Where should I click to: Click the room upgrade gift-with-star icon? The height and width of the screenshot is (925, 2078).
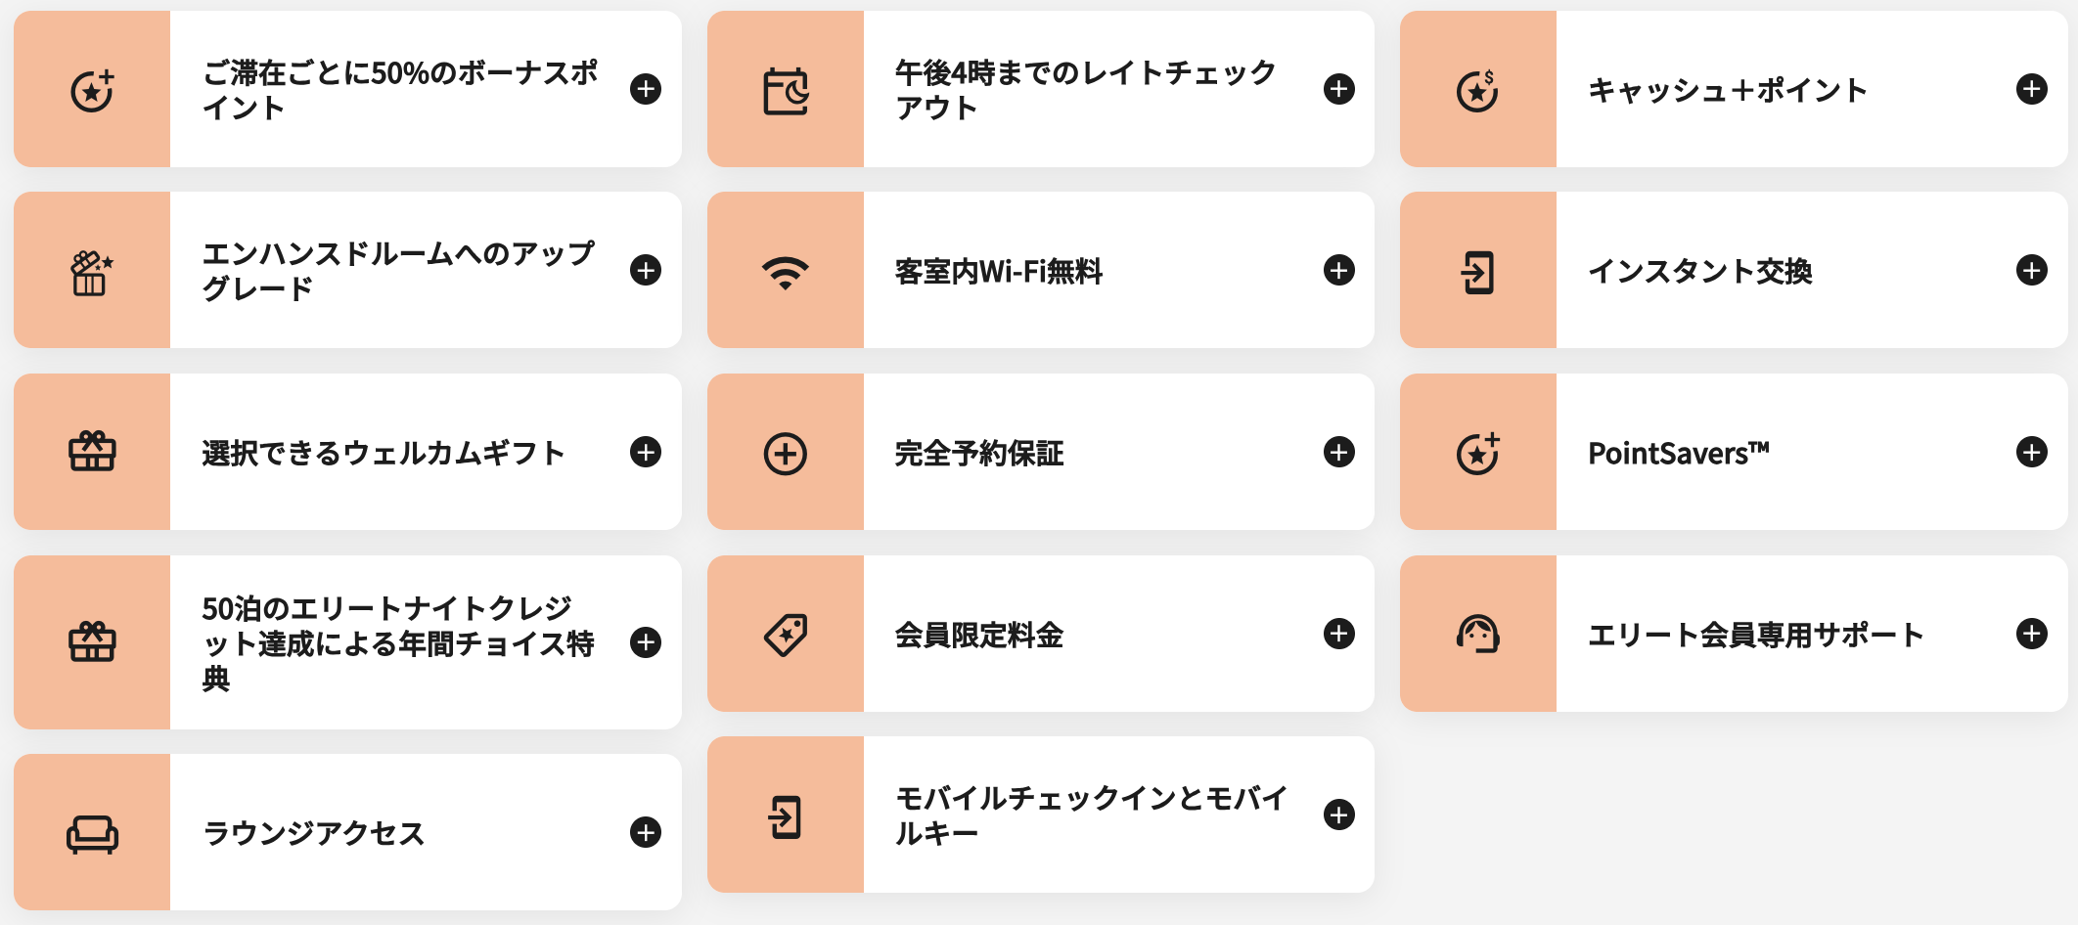click(x=92, y=273)
